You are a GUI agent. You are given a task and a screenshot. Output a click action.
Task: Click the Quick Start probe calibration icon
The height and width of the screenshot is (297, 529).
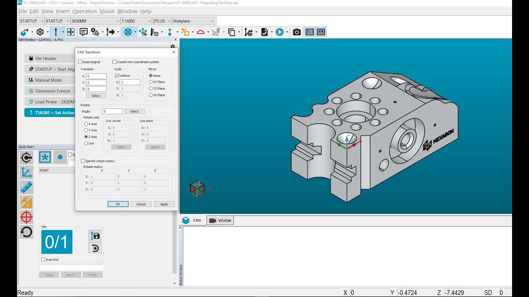pos(26,158)
